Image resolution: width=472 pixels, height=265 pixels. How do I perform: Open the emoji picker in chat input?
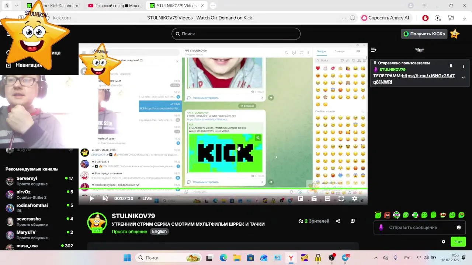tap(459, 227)
